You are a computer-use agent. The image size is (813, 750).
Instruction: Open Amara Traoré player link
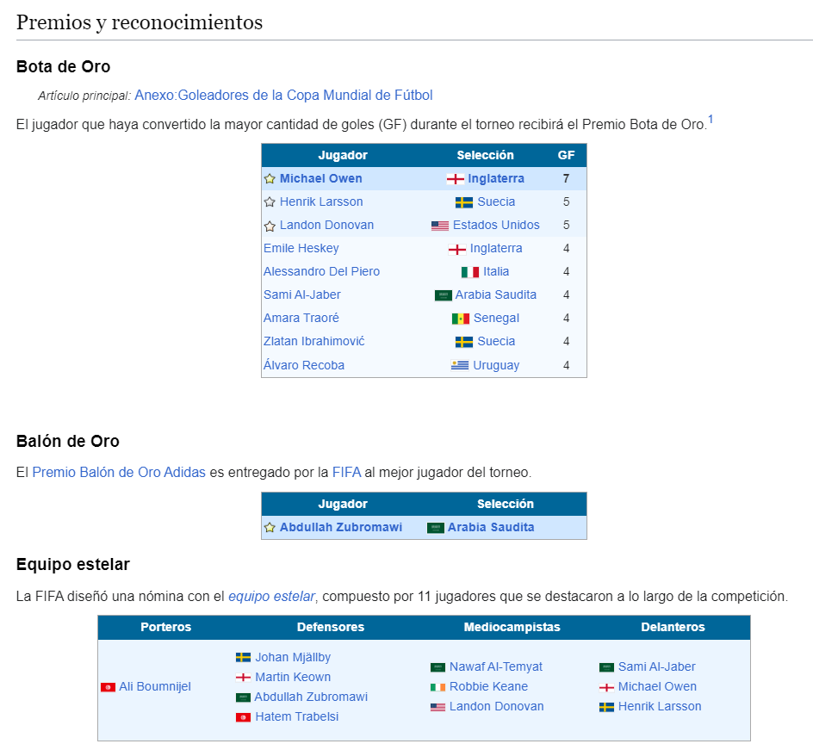pos(301,318)
